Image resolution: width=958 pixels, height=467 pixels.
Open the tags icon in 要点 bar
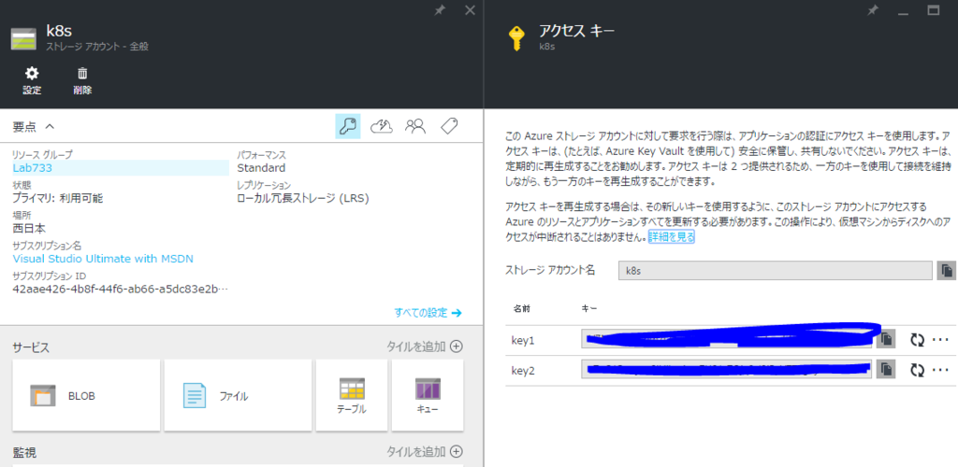(449, 126)
